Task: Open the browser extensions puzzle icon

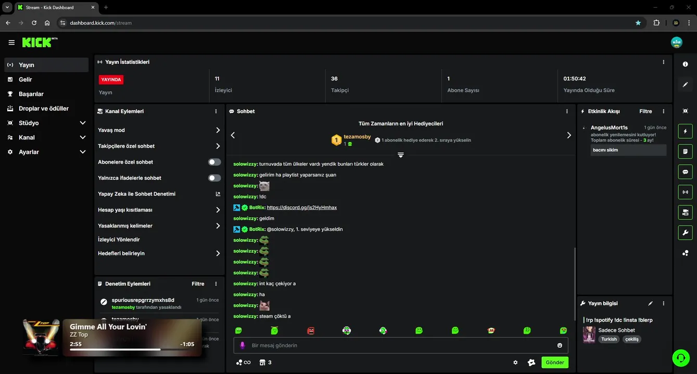Action: 656,23
